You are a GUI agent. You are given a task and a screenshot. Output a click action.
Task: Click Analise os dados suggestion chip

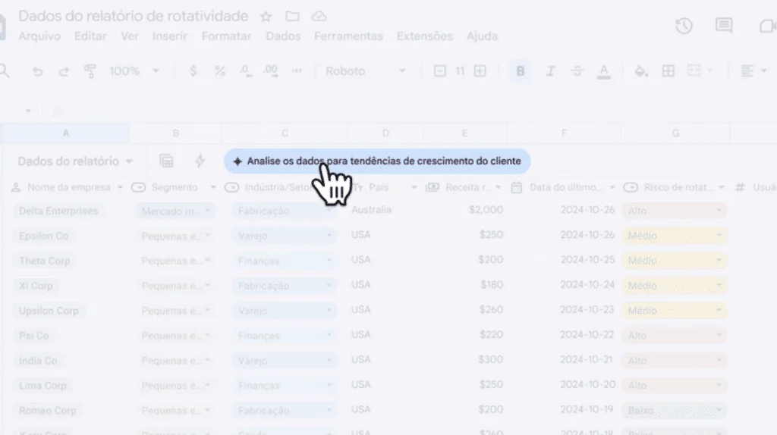pyautogui.click(x=377, y=161)
